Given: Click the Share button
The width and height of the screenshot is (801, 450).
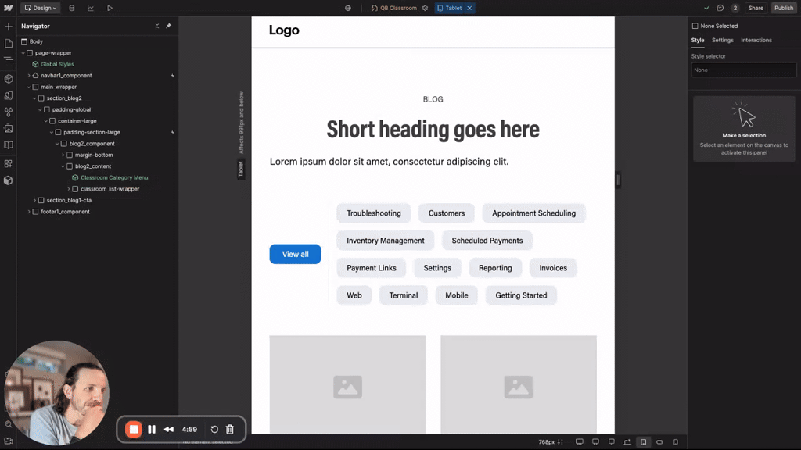Looking at the screenshot, I should [756, 8].
